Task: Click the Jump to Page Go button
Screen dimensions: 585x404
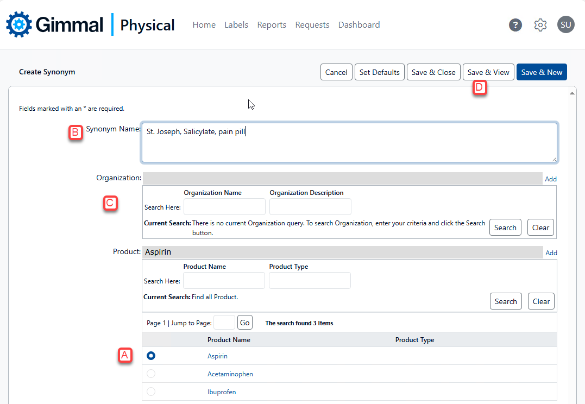Action: 245,323
